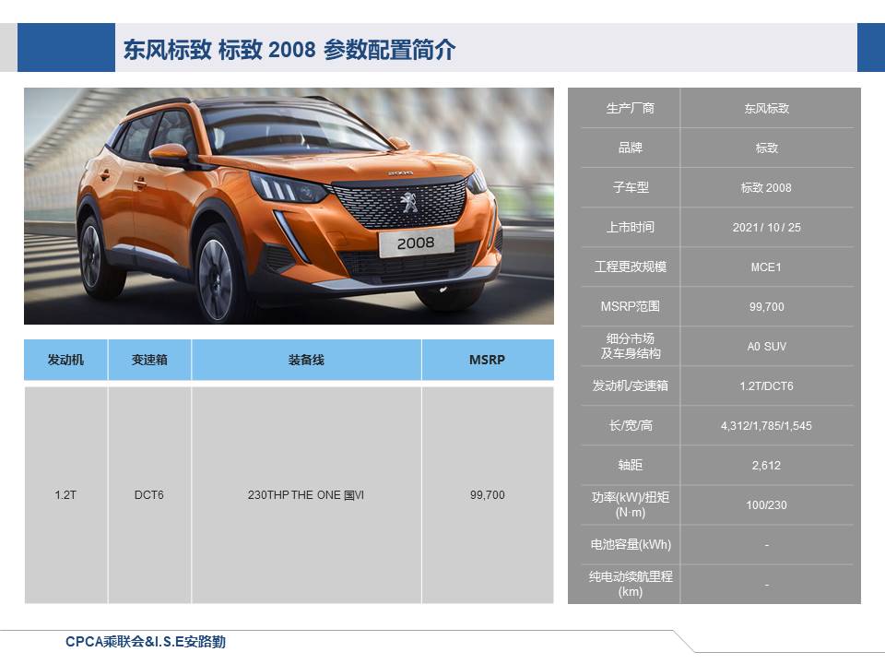
Task: Click the 99,700 value beside MSRP范围
Action: pyautogui.click(x=766, y=306)
